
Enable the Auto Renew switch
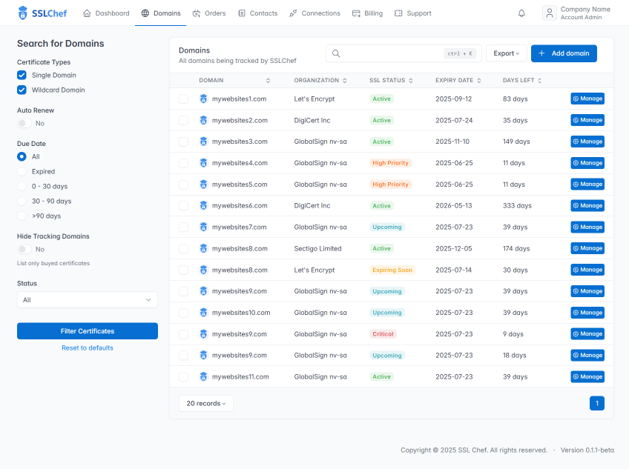[24, 123]
